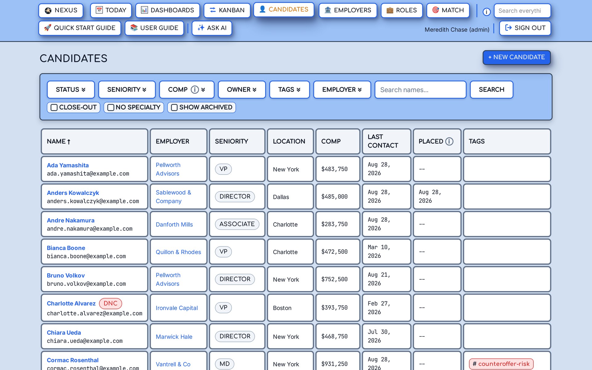Click the PLACED column info icon
Image resolution: width=592 pixels, height=370 pixels.
(x=449, y=142)
